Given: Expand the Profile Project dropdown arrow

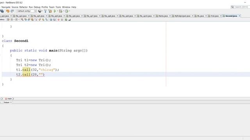Looking at the screenshot, I should click(70, 11).
